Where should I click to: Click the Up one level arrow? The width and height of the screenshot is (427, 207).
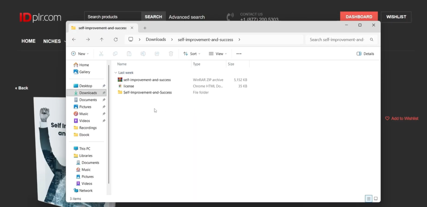[x=101, y=39]
